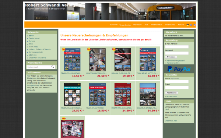
Task: Click the Robert Schwandl Verlag site title
Action: pos(50,5)
